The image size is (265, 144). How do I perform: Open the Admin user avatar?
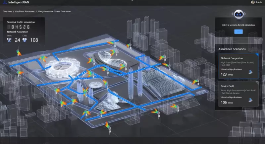click(253, 2)
